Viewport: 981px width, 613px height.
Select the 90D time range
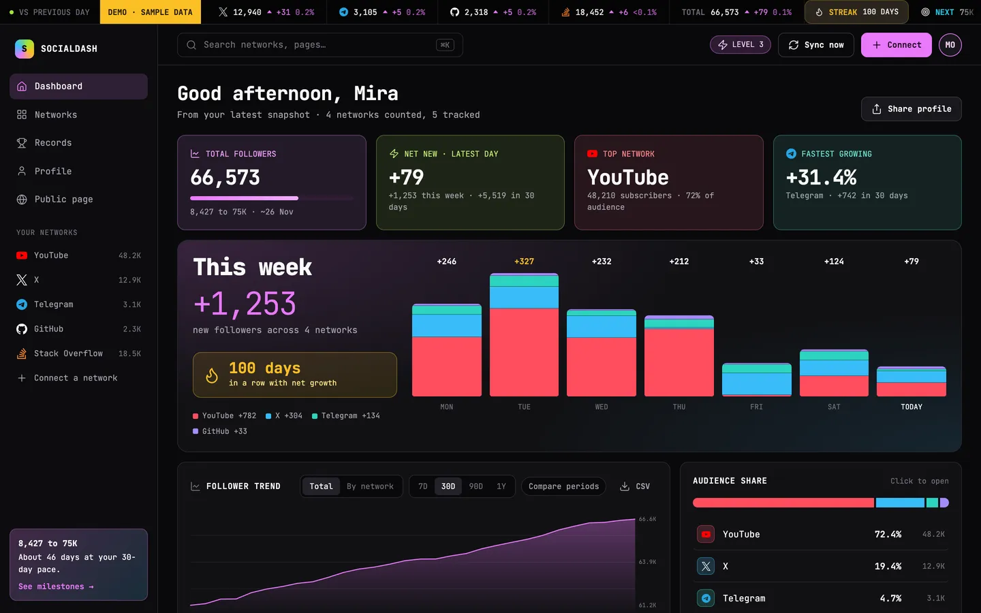[x=476, y=486]
